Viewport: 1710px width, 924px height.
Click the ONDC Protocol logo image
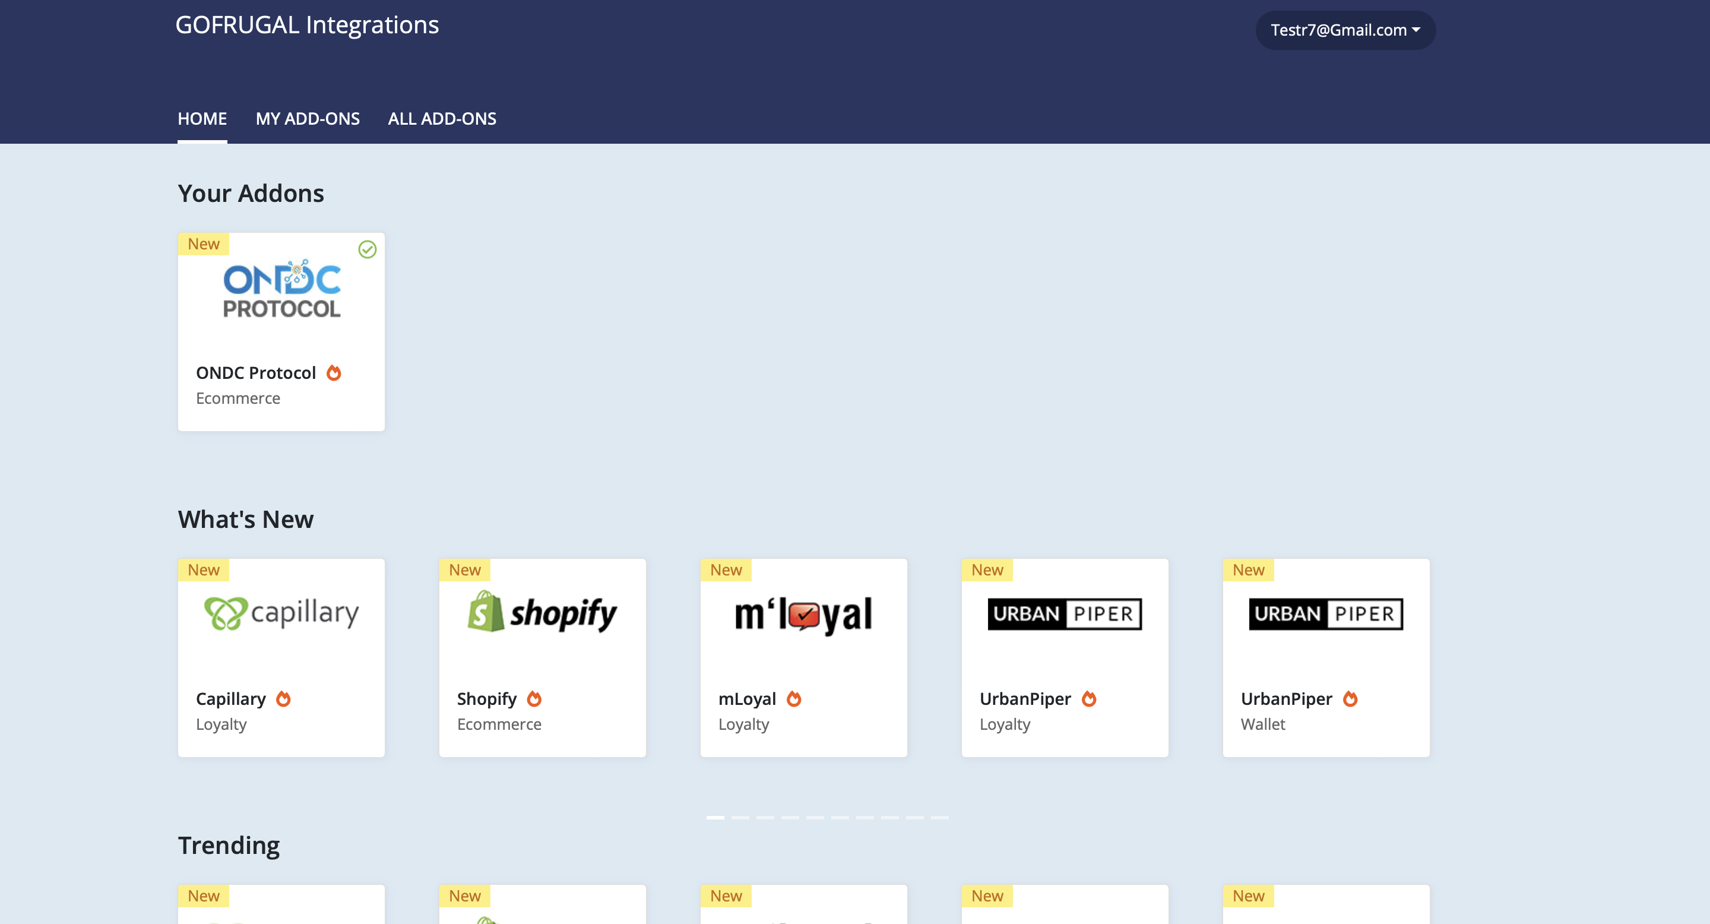281,289
